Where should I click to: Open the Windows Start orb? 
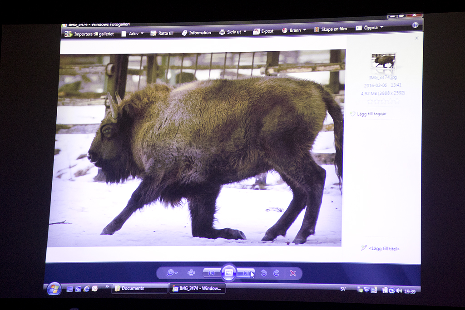54,289
